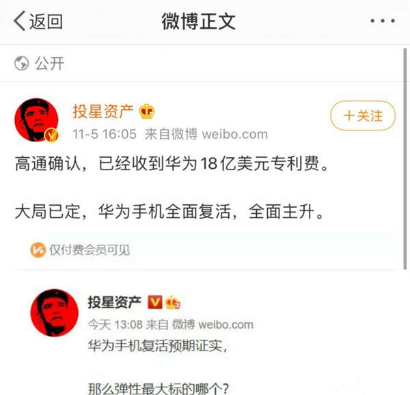Image resolution: width=410 pixels, height=395 pixels.
Task: Follow 投星资产 with the +关注 button
Action: tap(363, 115)
